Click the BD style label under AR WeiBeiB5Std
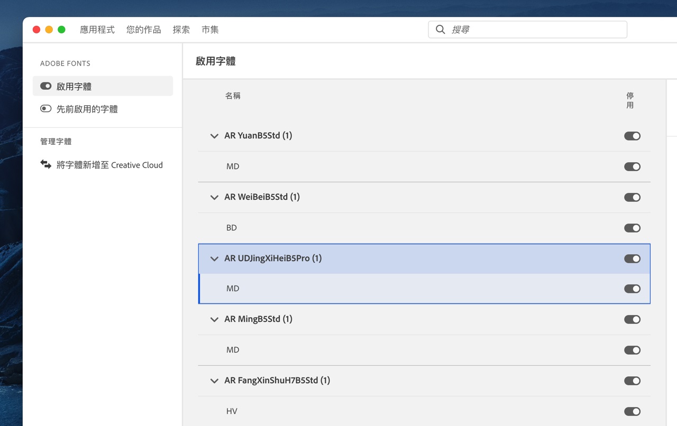 [231, 228]
